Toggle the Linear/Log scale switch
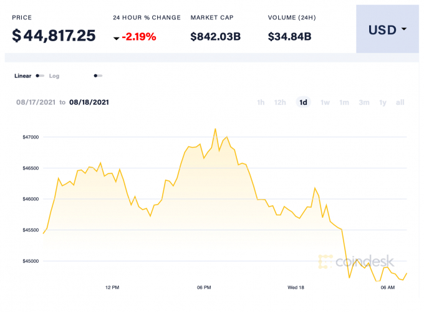This screenshot has width=424, height=312. pos(40,76)
